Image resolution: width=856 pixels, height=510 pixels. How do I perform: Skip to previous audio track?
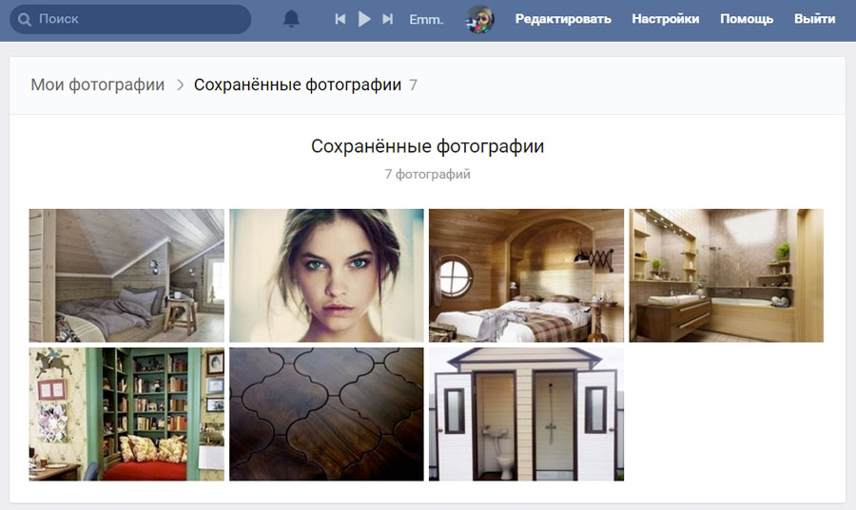(340, 19)
